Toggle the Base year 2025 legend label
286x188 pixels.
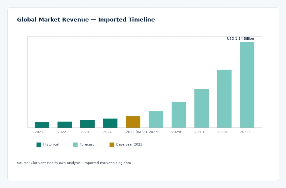coord(129,145)
